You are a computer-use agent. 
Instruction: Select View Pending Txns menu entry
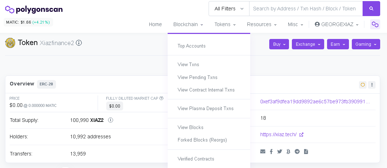click(x=197, y=77)
